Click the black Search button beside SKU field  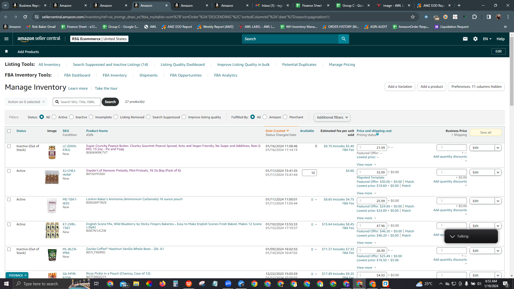click(110, 102)
